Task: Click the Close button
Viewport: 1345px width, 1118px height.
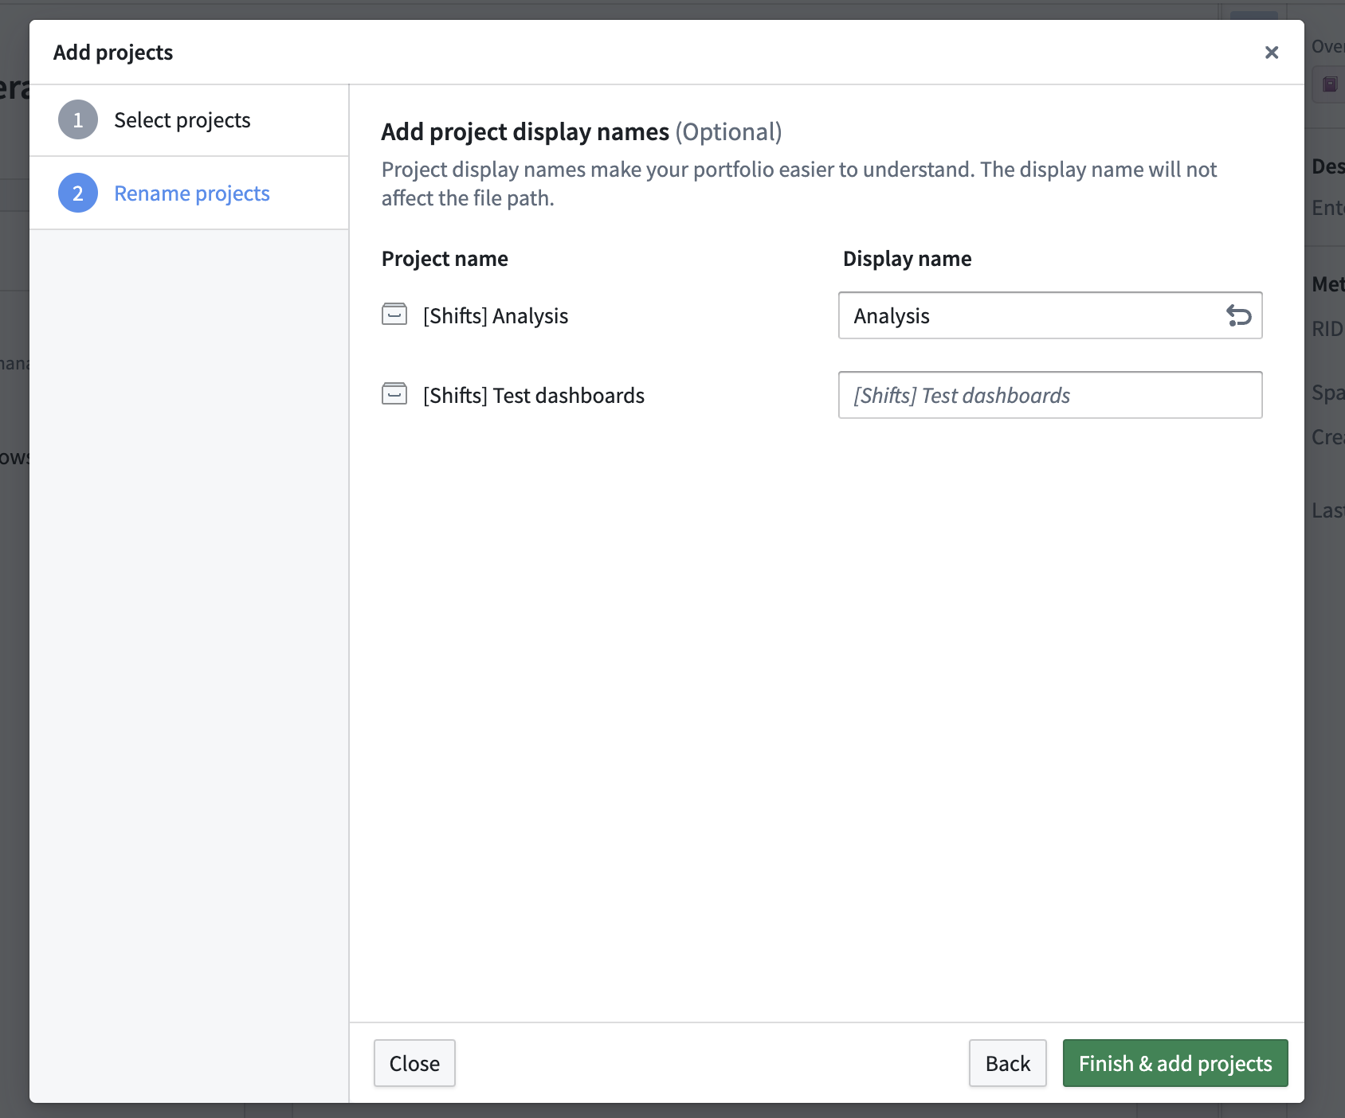Action: click(414, 1063)
